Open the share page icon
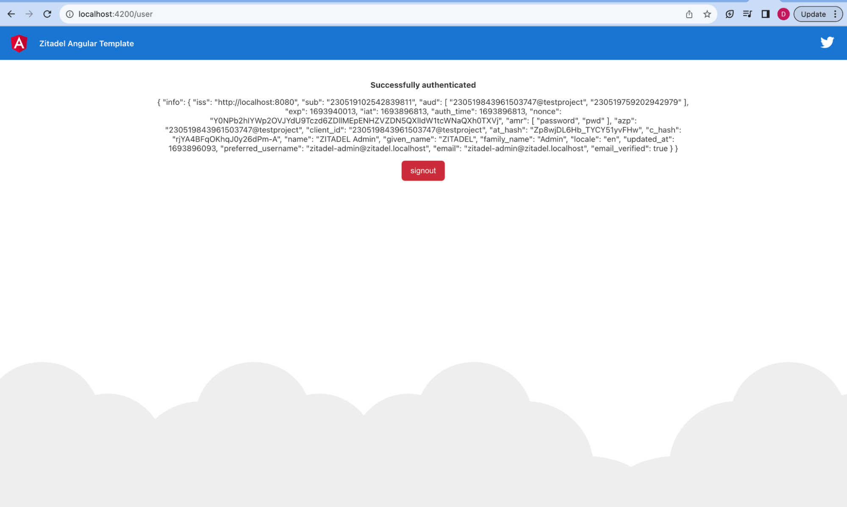This screenshot has width=847, height=507. (x=689, y=14)
